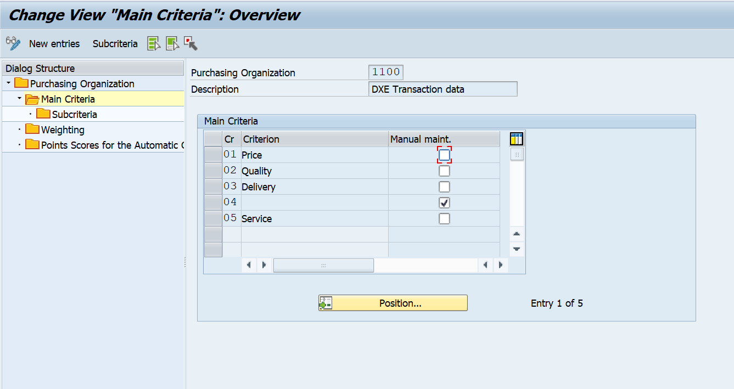734x389 pixels.
Task: Click the Weighting folder icon
Action: tap(32, 129)
